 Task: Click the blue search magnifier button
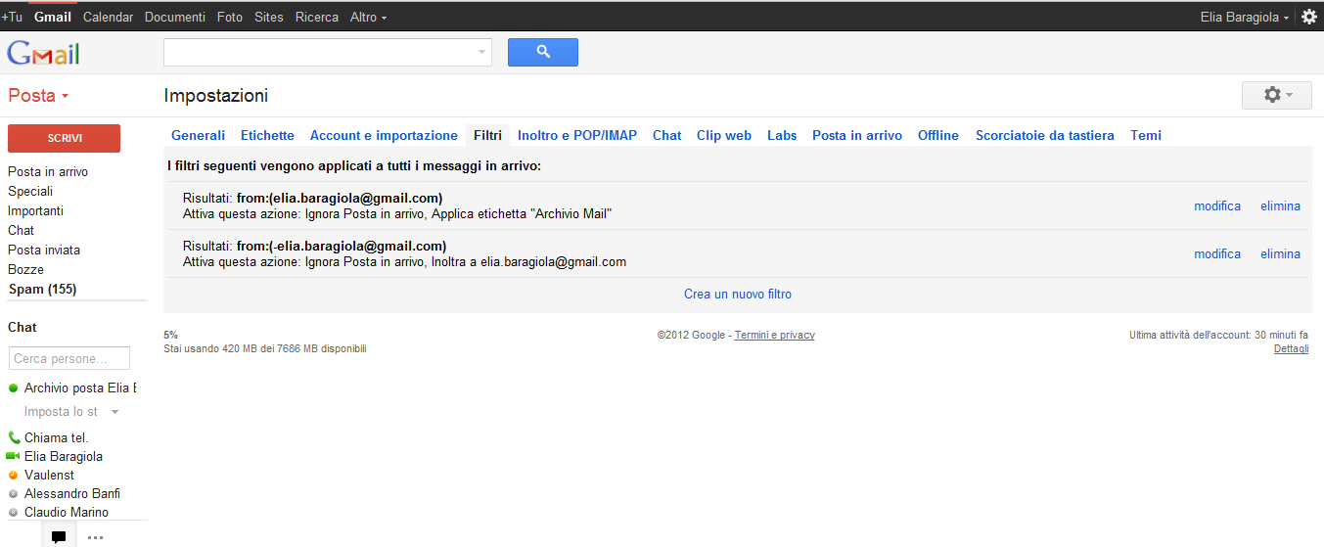point(543,53)
